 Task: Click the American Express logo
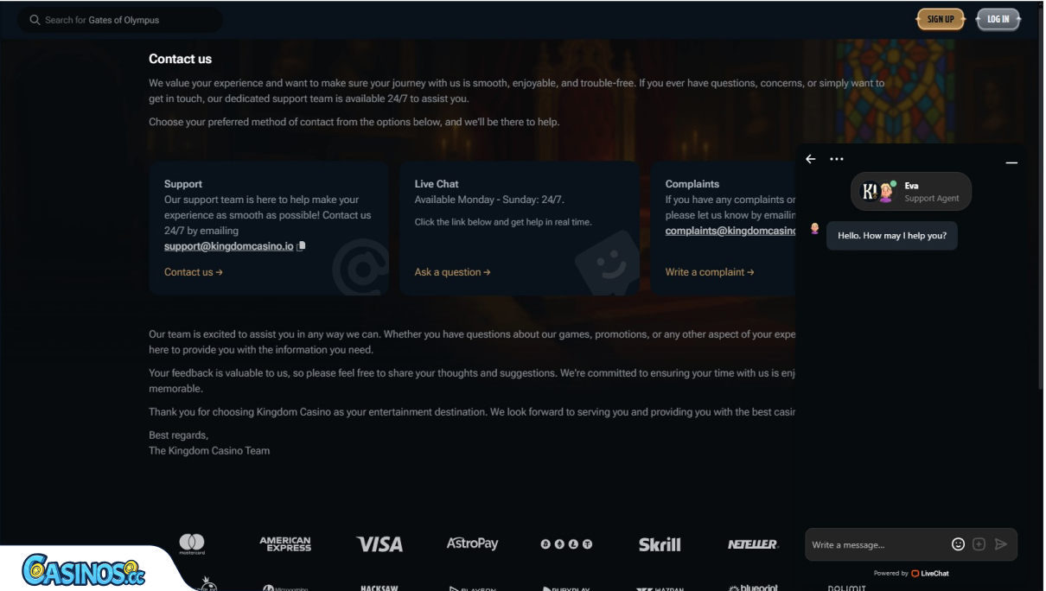coord(285,543)
